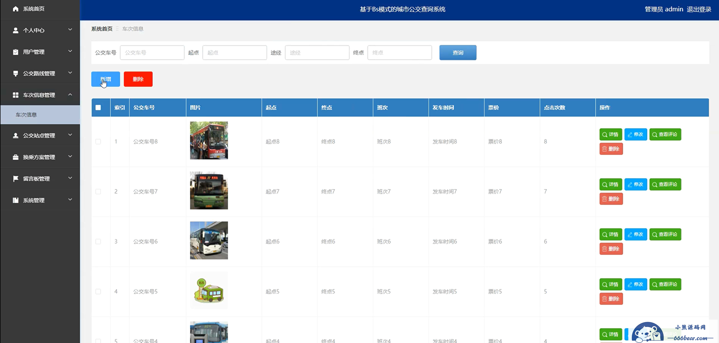Image resolution: width=719 pixels, height=343 pixels.
Task: Open 详情 for 公交车号5
Action: pyautogui.click(x=611, y=284)
